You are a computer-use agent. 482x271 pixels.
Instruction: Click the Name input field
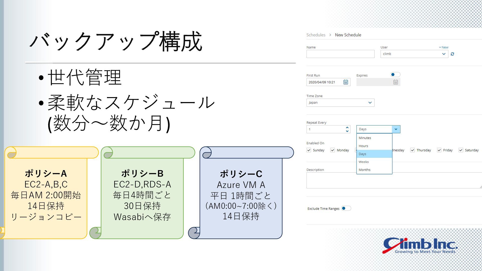(x=340, y=54)
